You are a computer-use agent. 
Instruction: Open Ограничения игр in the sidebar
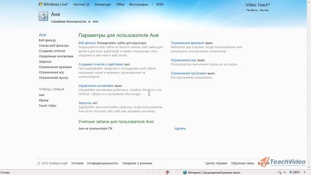tap(51, 72)
